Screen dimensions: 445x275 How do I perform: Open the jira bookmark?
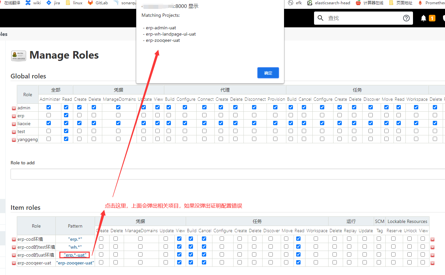tap(53, 3)
